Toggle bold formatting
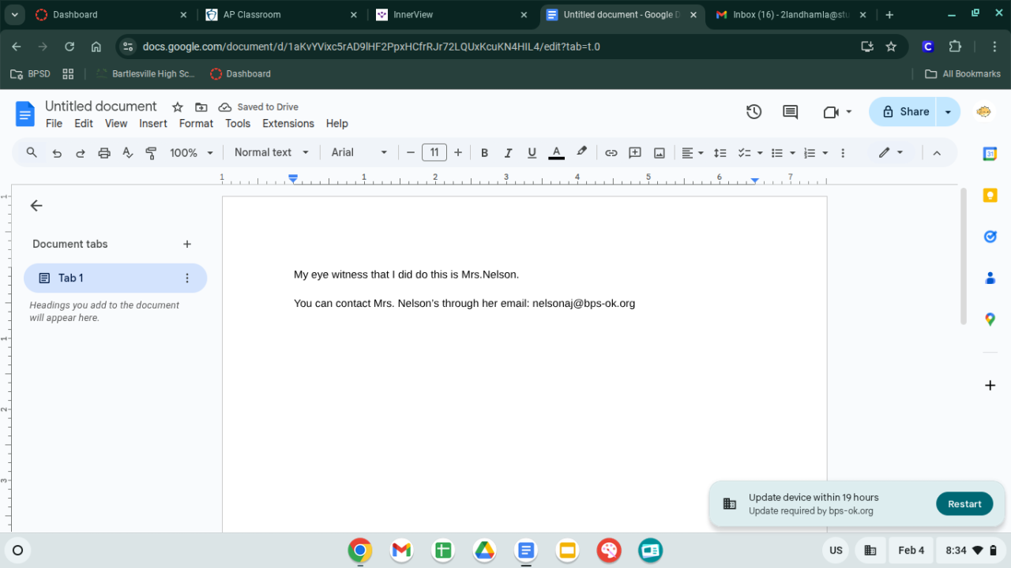The height and width of the screenshot is (568, 1011). pyautogui.click(x=485, y=153)
